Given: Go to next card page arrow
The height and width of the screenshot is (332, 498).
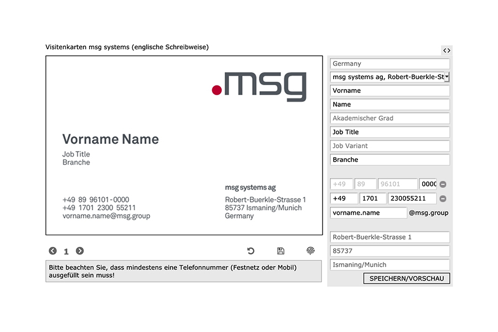Looking at the screenshot, I should (x=80, y=251).
